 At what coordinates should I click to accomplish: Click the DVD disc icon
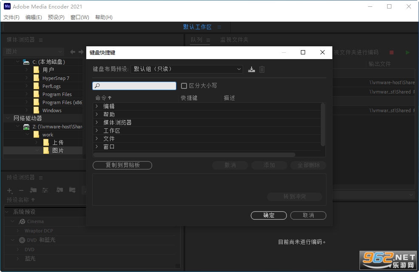[22, 240]
